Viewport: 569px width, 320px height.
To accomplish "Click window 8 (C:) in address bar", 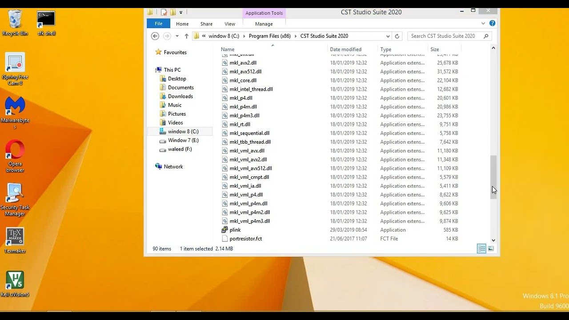I will pos(224,36).
